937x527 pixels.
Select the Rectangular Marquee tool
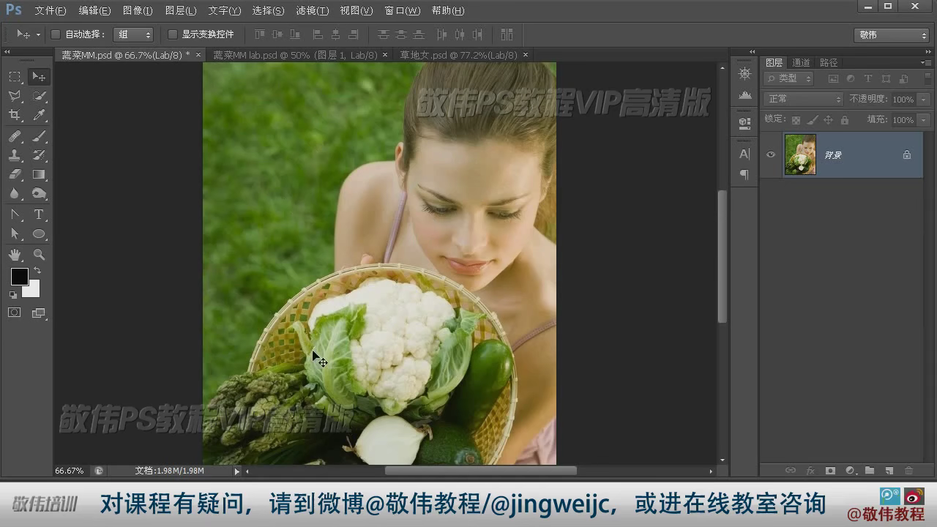(x=15, y=77)
